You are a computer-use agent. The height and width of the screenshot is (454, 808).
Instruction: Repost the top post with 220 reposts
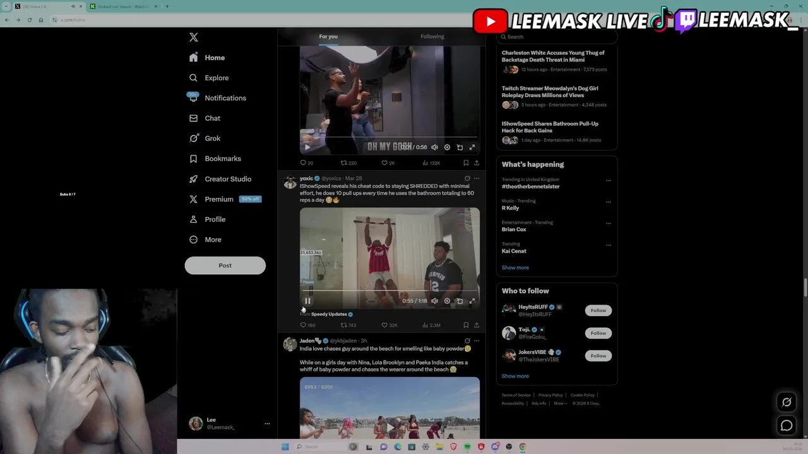click(x=348, y=163)
